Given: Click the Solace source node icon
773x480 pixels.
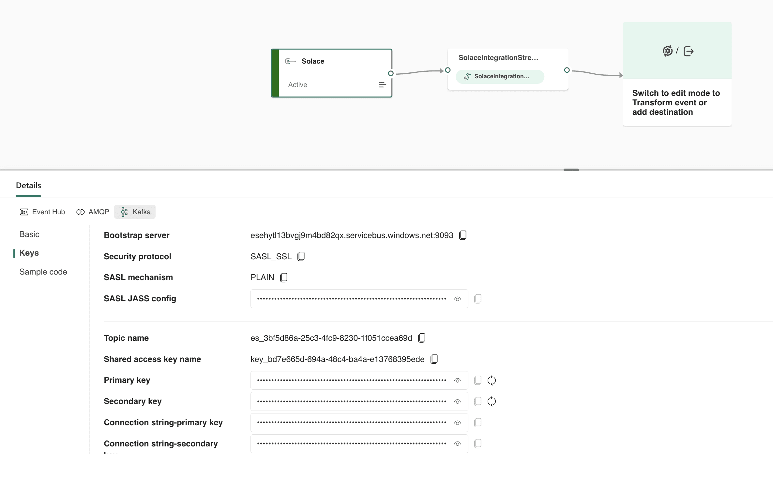Looking at the screenshot, I should click(x=290, y=61).
